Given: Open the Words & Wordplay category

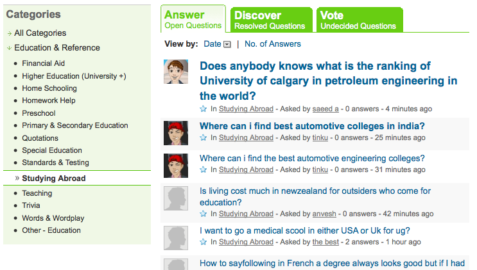Looking at the screenshot, I should click(53, 218).
